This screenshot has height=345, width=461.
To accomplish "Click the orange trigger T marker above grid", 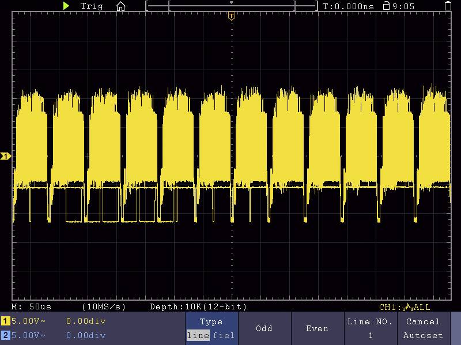I will click(x=231, y=16).
